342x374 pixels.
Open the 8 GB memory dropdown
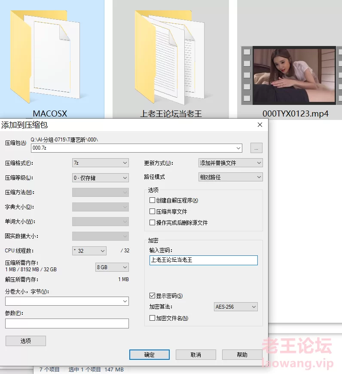[x=112, y=267]
